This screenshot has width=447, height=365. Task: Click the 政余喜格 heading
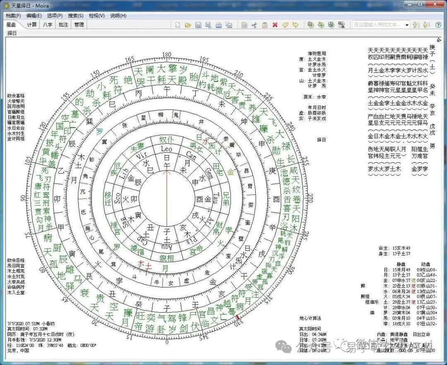coord(16,96)
